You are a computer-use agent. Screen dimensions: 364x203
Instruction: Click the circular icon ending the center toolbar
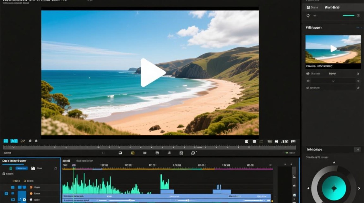click(x=193, y=153)
